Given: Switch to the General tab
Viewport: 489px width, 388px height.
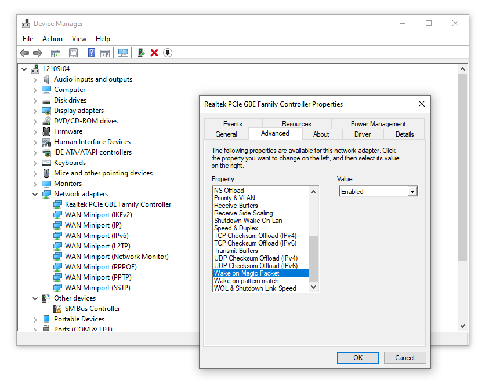Looking at the screenshot, I should tap(226, 134).
